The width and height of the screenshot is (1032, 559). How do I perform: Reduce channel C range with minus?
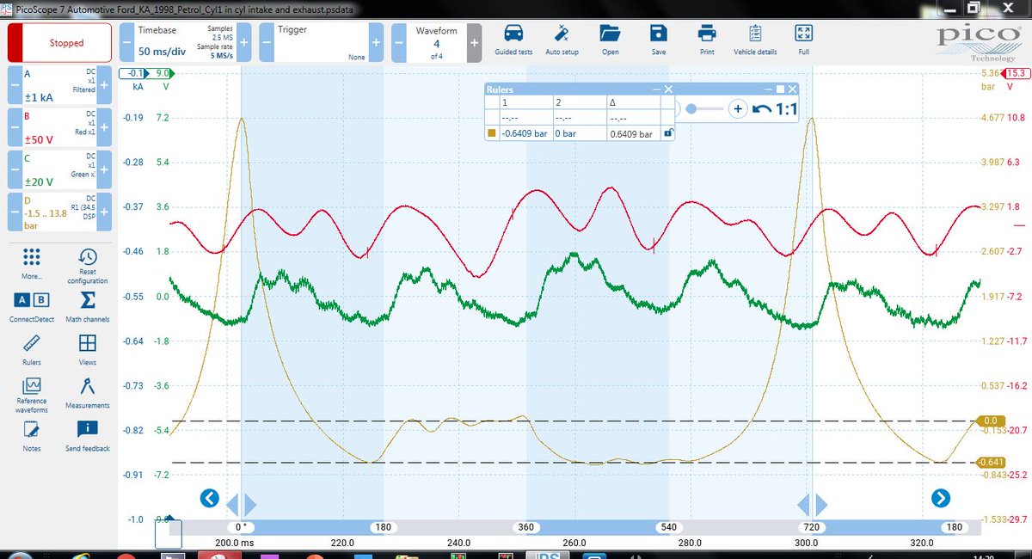click(x=15, y=169)
